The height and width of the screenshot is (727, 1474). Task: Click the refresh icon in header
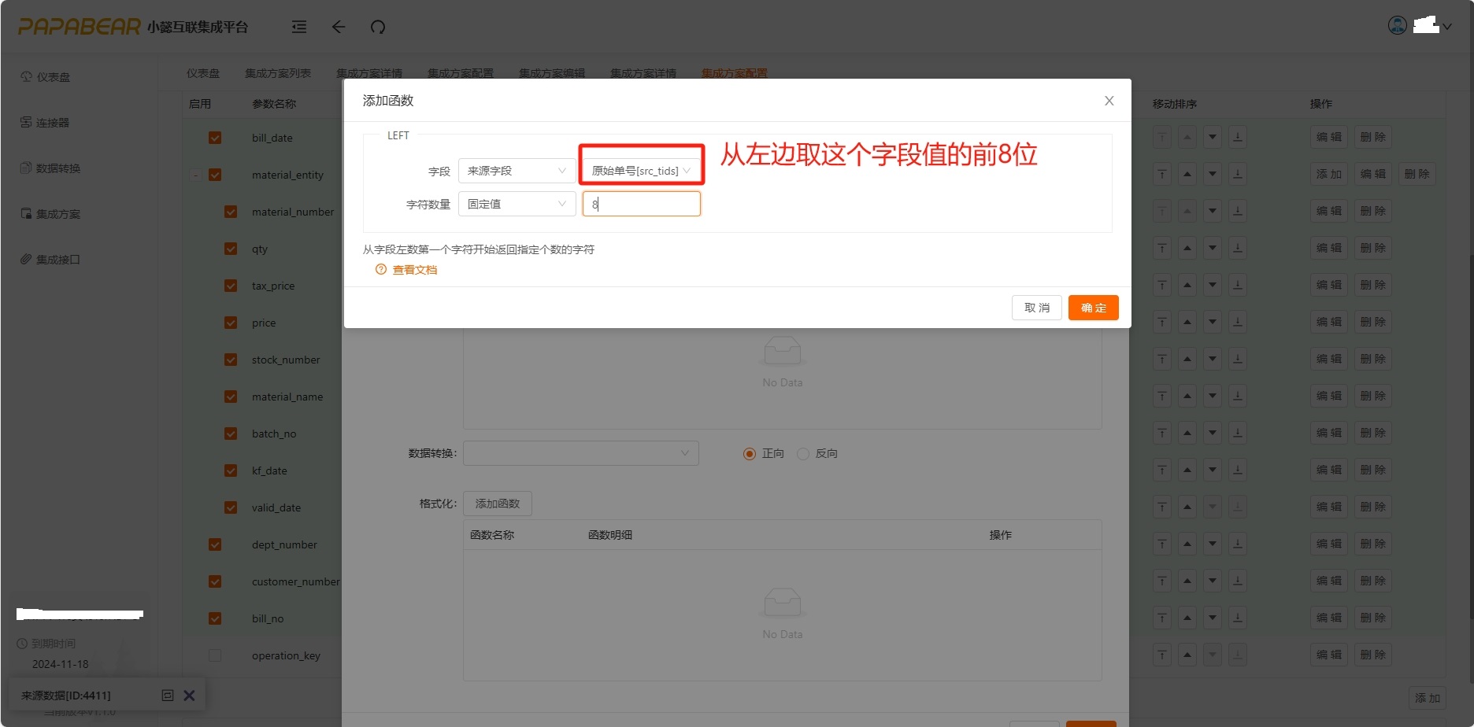(378, 27)
